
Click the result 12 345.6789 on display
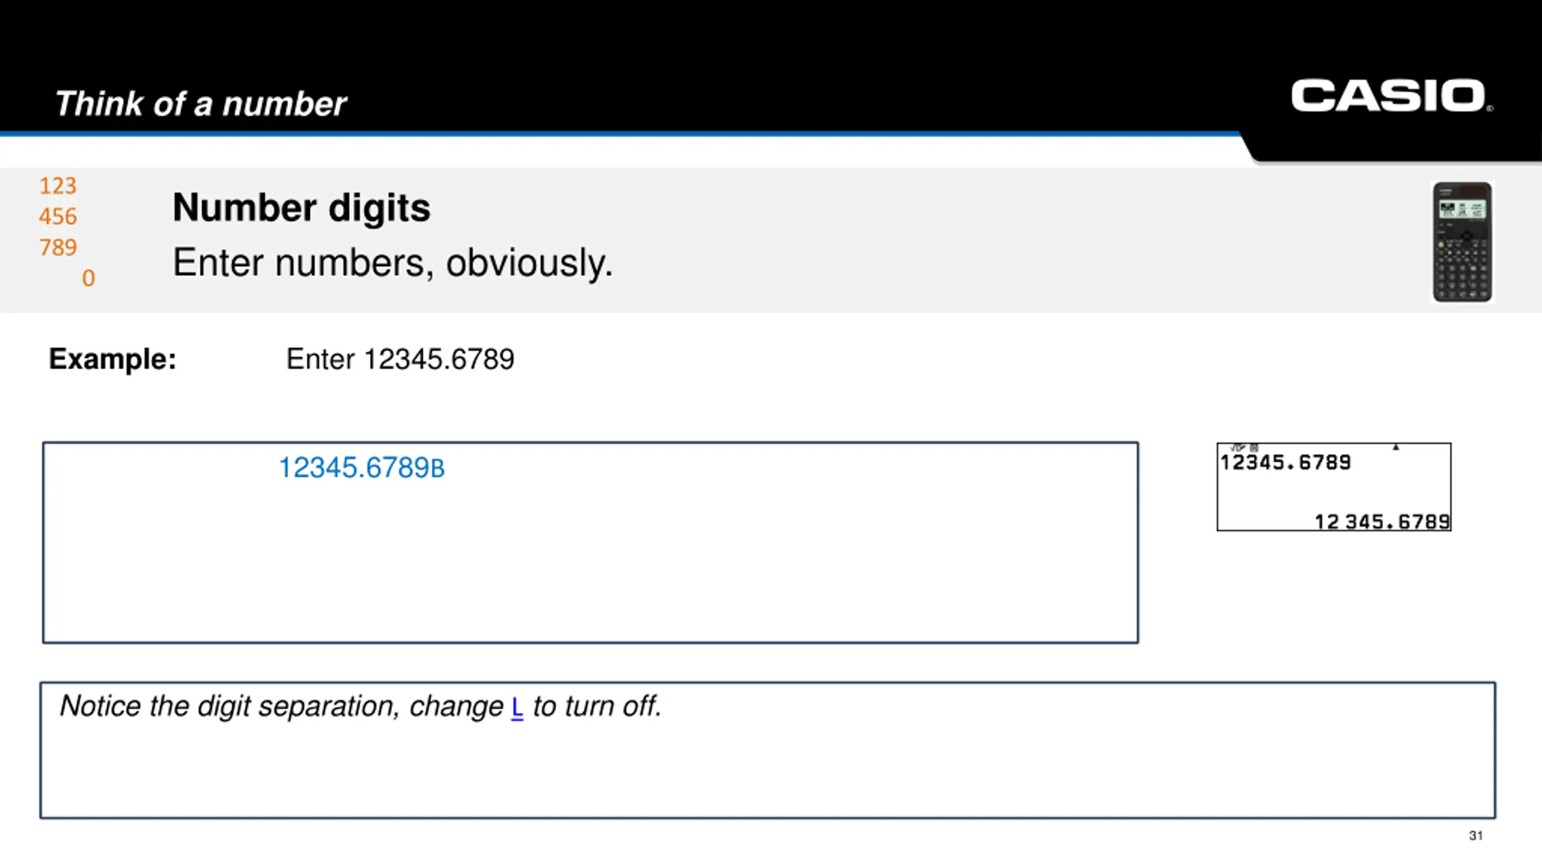[1382, 521]
